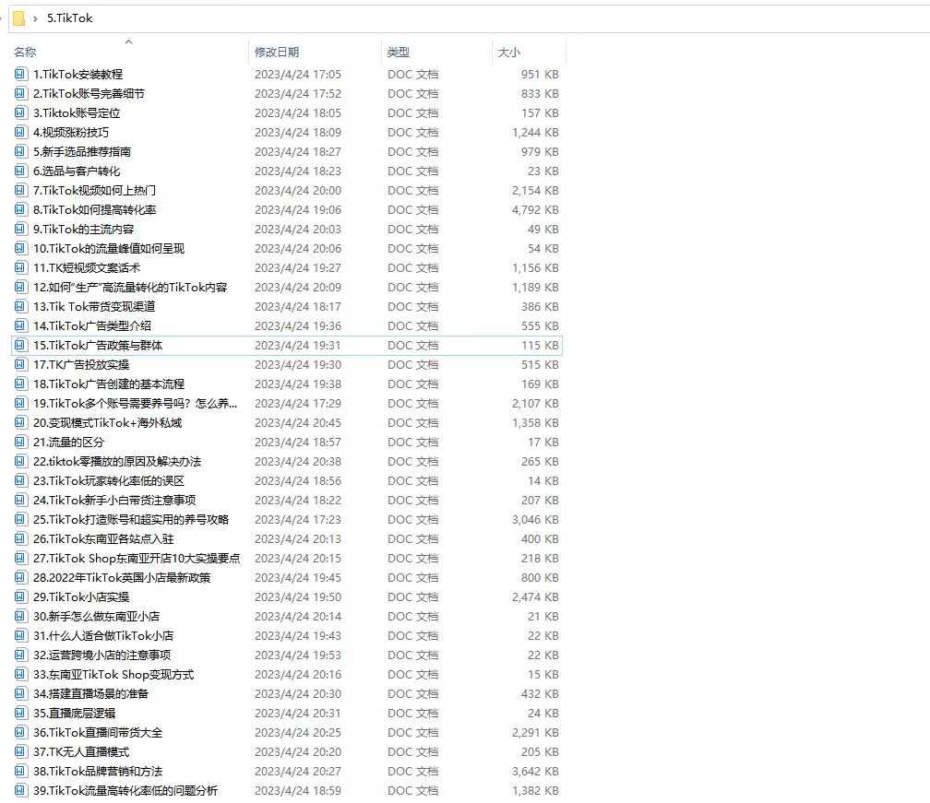Click the 2,474 KB size value

(x=535, y=596)
